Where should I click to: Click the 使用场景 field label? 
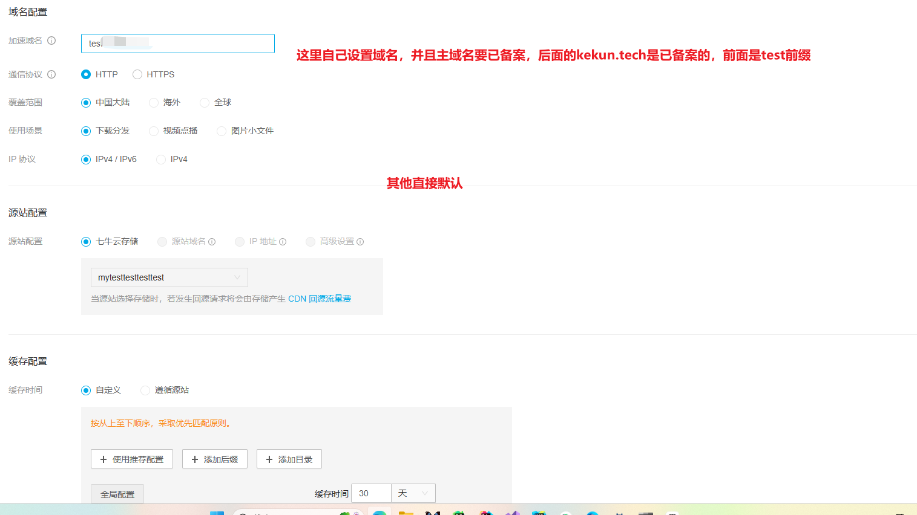click(25, 131)
